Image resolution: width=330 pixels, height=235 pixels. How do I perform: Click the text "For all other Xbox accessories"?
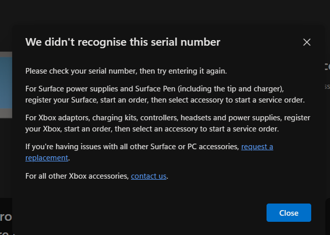(77, 176)
